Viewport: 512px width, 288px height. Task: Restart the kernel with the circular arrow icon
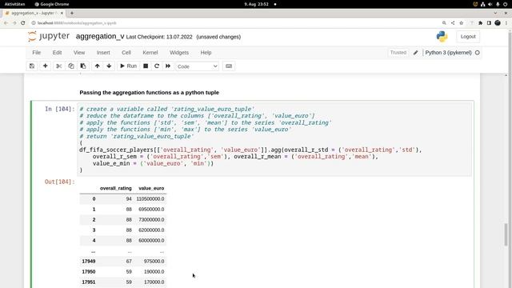[x=157, y=66]
